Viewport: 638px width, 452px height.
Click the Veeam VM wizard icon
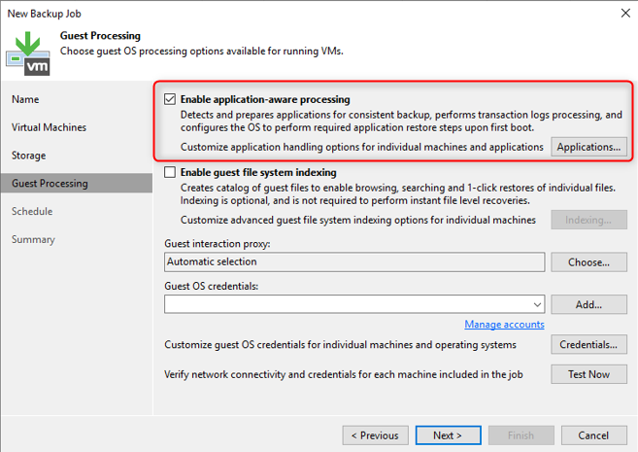click(28, 52)
